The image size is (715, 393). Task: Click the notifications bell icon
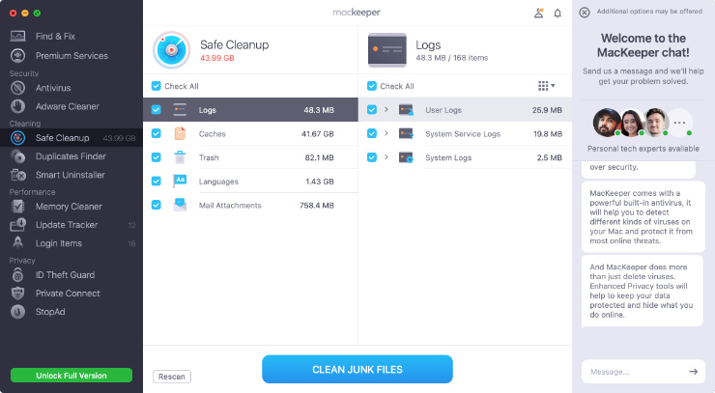point(558,14)
